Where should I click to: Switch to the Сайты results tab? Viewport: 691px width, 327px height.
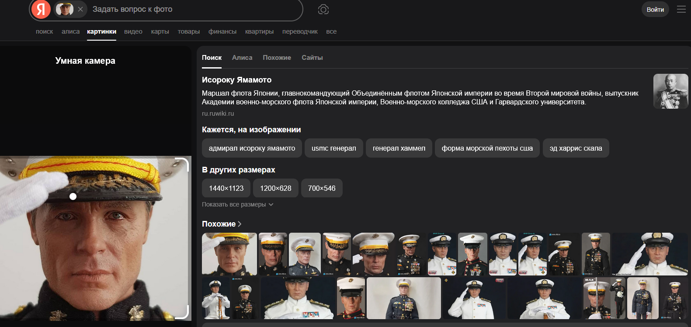(x=312, y=58)
